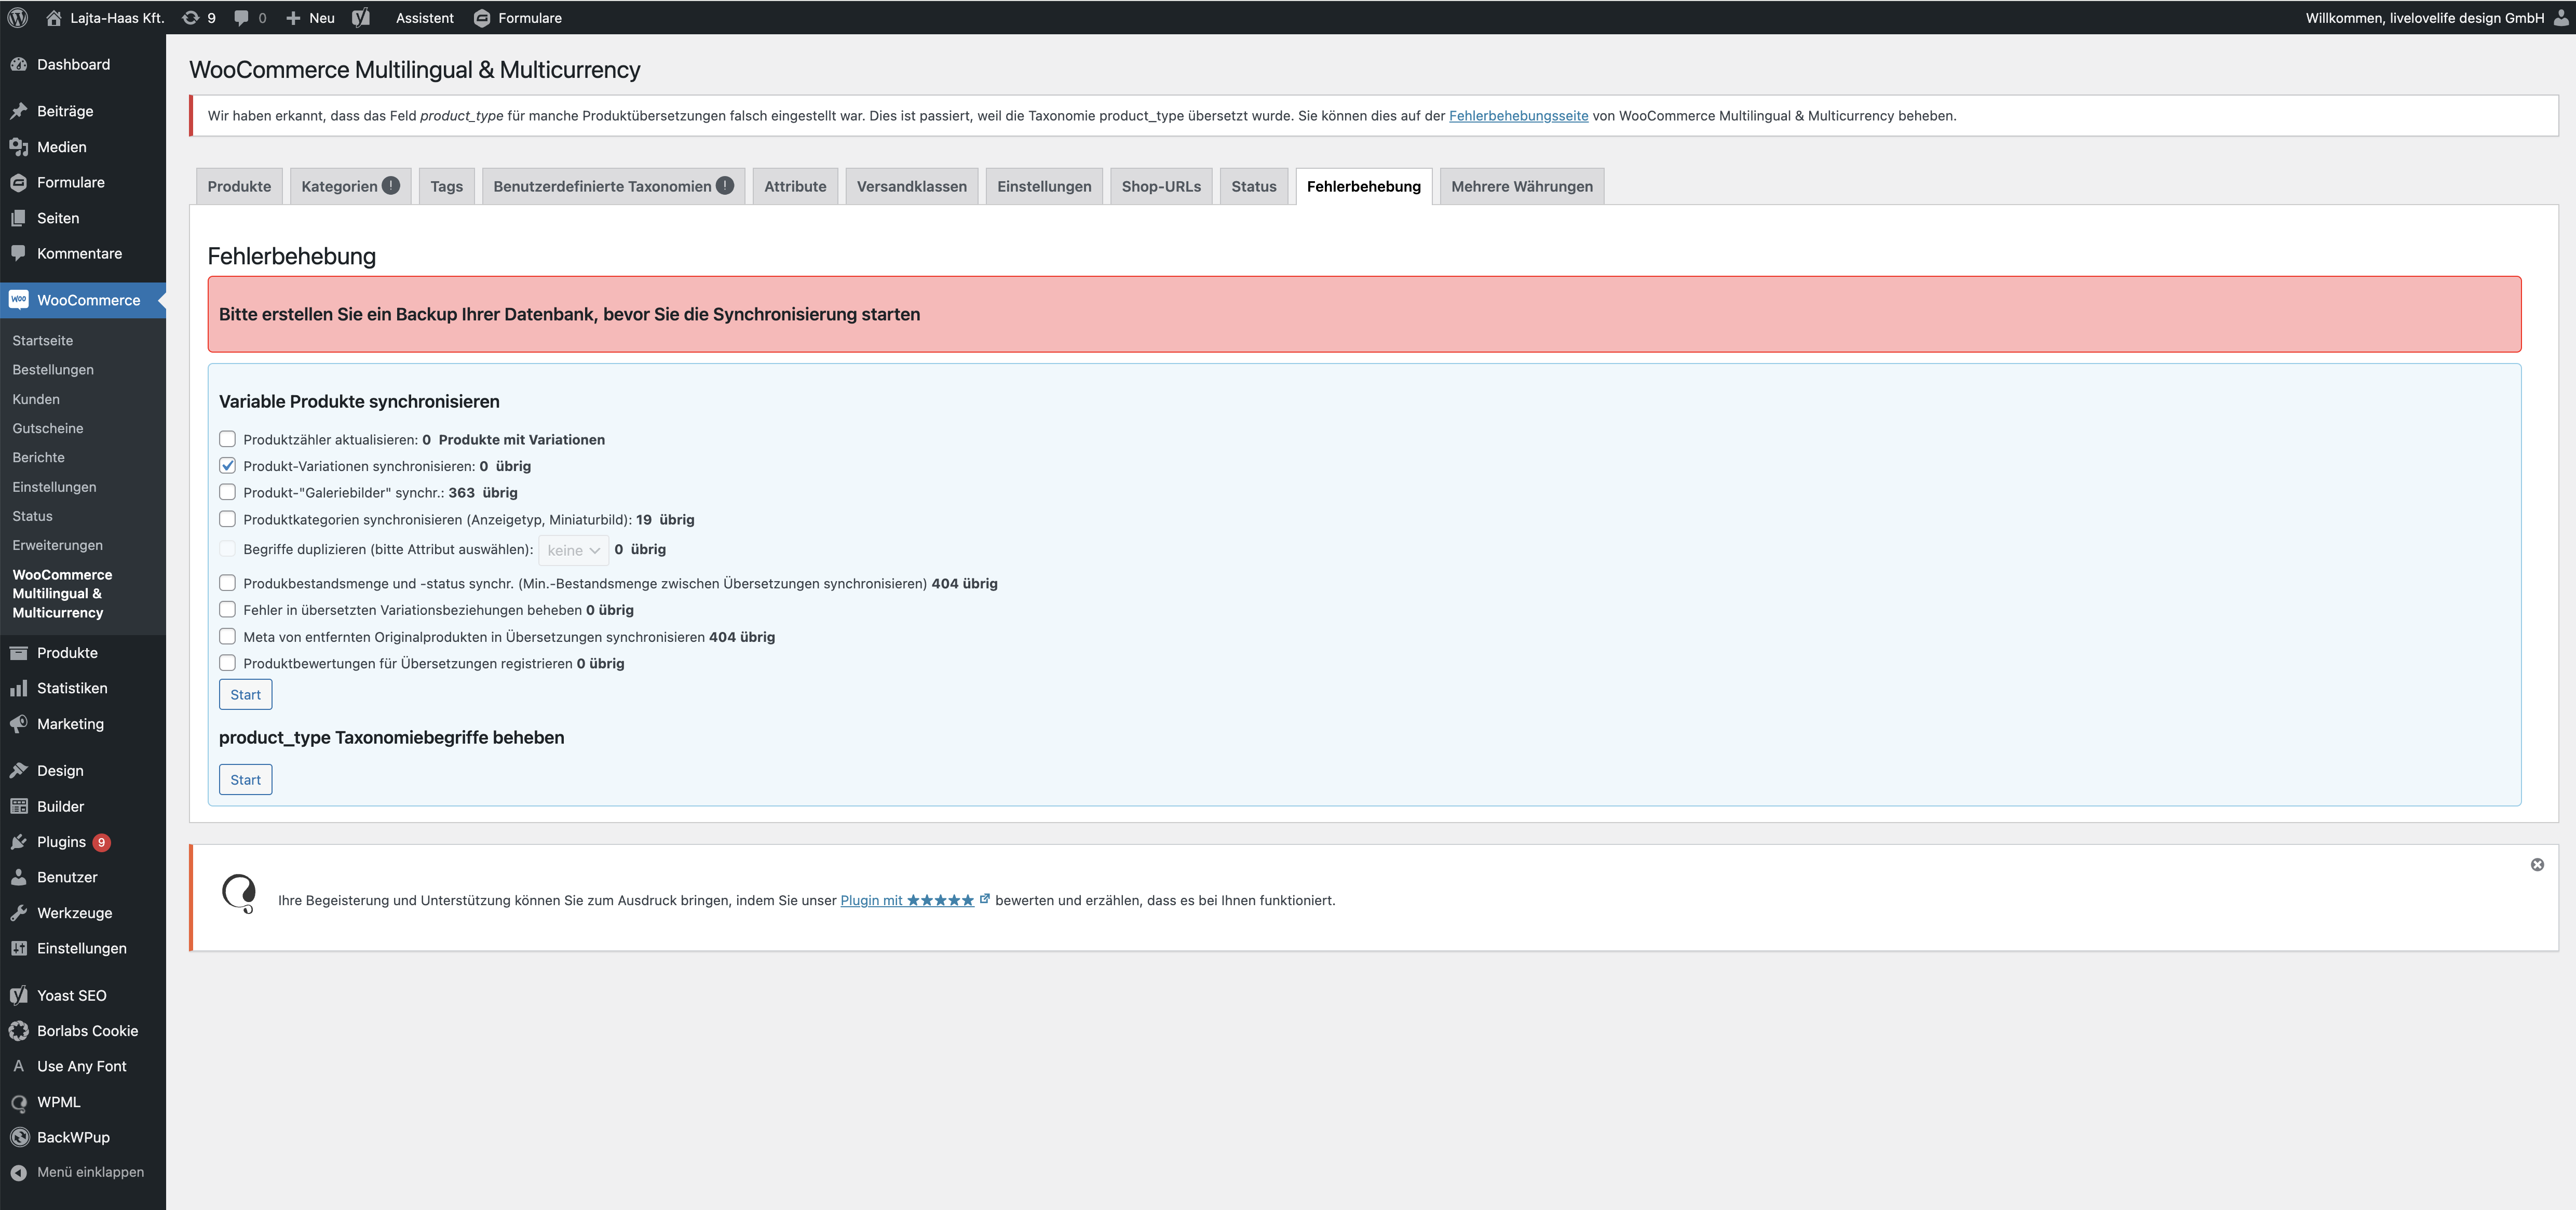Screen dimensions: 2576x1210
Task: Switch to the Kategorien tab
Action: 350,186
